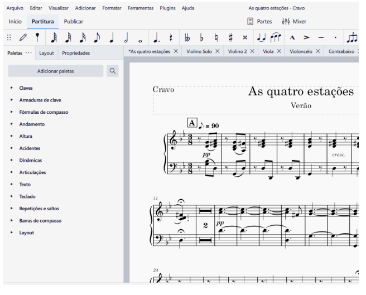366x295 pixels.
Task: Select the eighth note duration
Action: [97, 37]
